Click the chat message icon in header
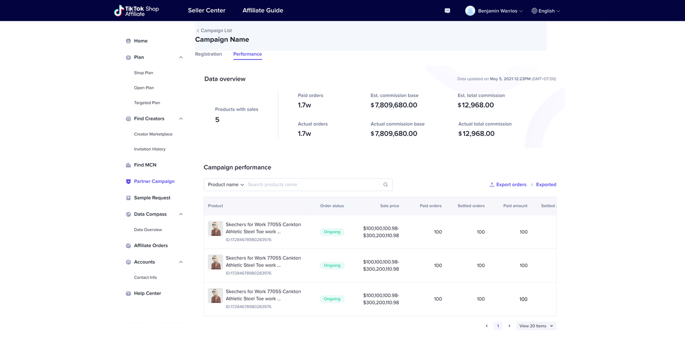This screenshot has height=343, width=685. 447,11
